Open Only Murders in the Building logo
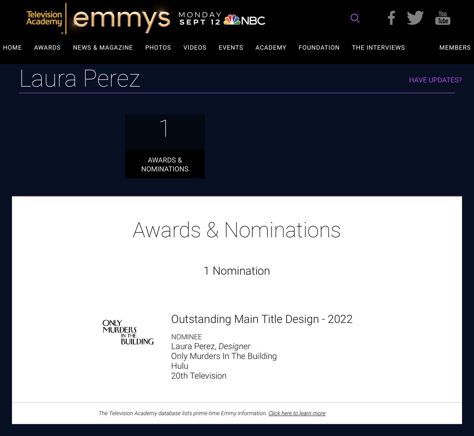Screen dimensions: 474x436 point(128,332)
